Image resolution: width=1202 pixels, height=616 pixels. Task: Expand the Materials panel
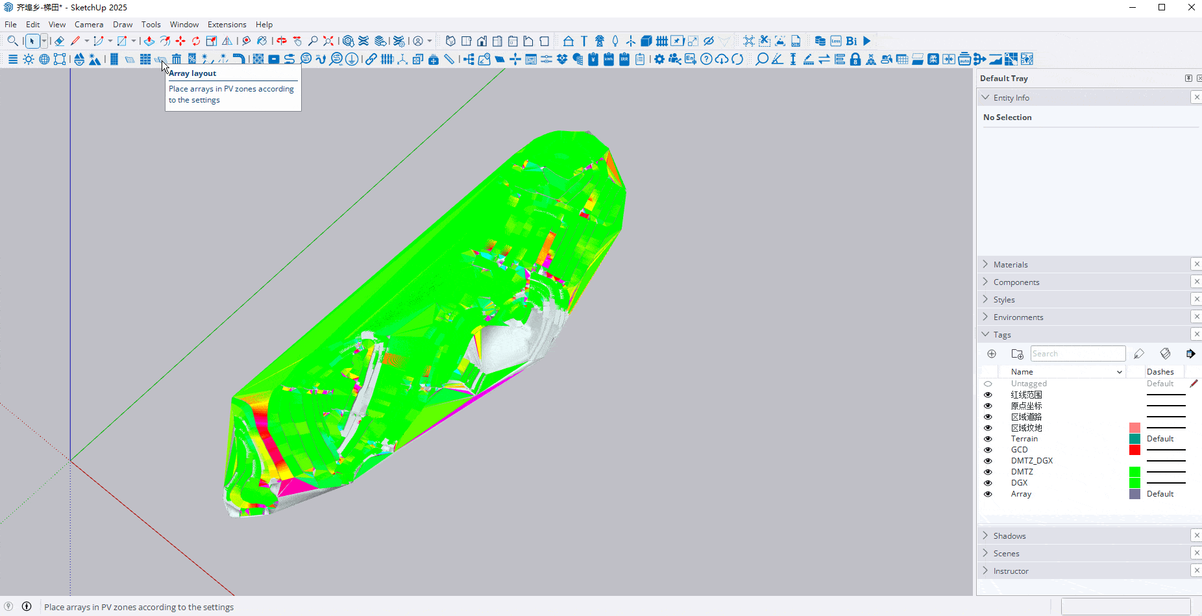click(1011, 265)
